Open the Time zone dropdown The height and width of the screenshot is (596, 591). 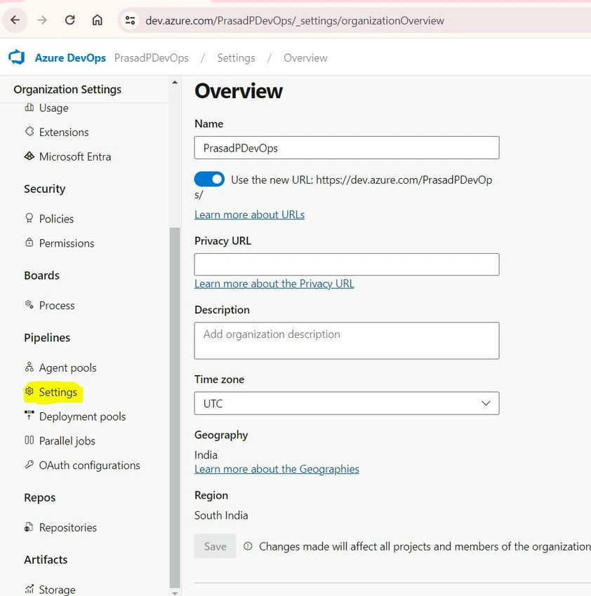[x=347, y=403]
